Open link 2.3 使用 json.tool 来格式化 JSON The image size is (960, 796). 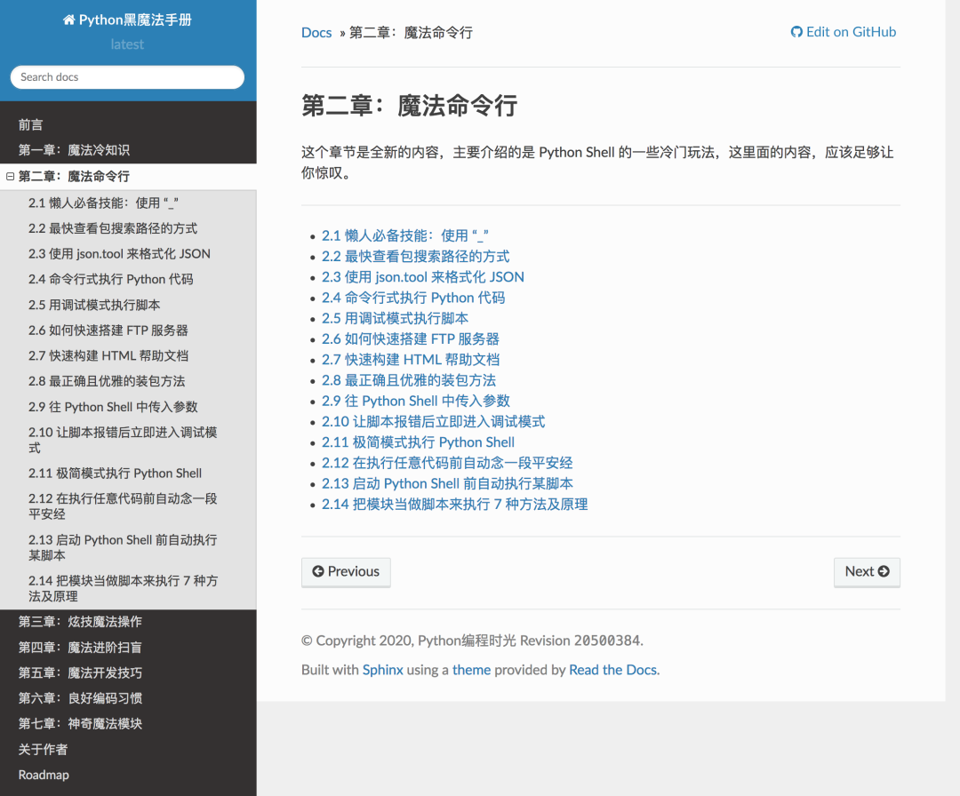coord(423,277)
